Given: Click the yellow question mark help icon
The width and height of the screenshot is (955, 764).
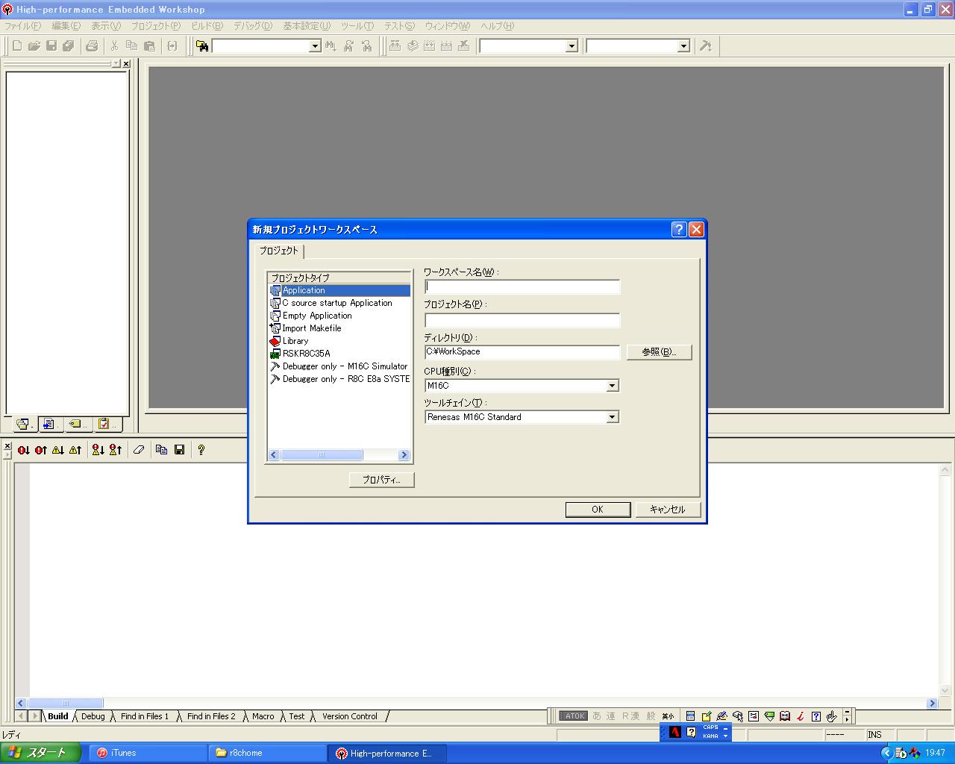Looking at the screenshot, I should (201, 450).
